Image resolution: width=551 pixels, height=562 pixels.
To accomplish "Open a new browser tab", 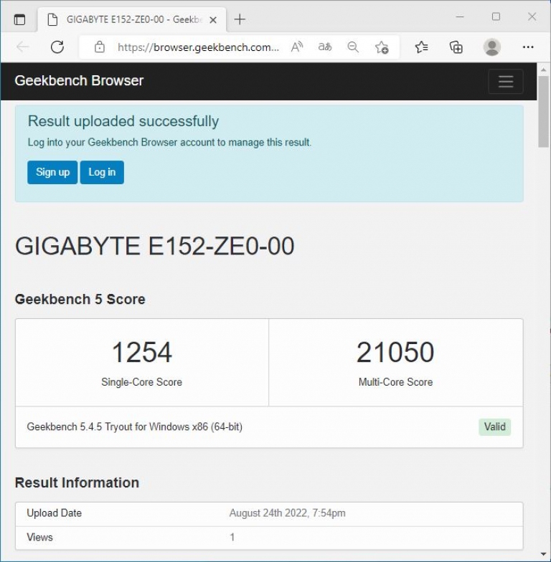I will (240, 19).
